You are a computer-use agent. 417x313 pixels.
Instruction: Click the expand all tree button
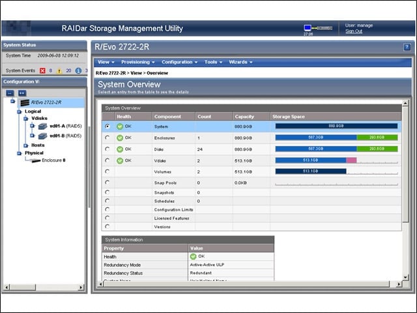click(22, 93)
